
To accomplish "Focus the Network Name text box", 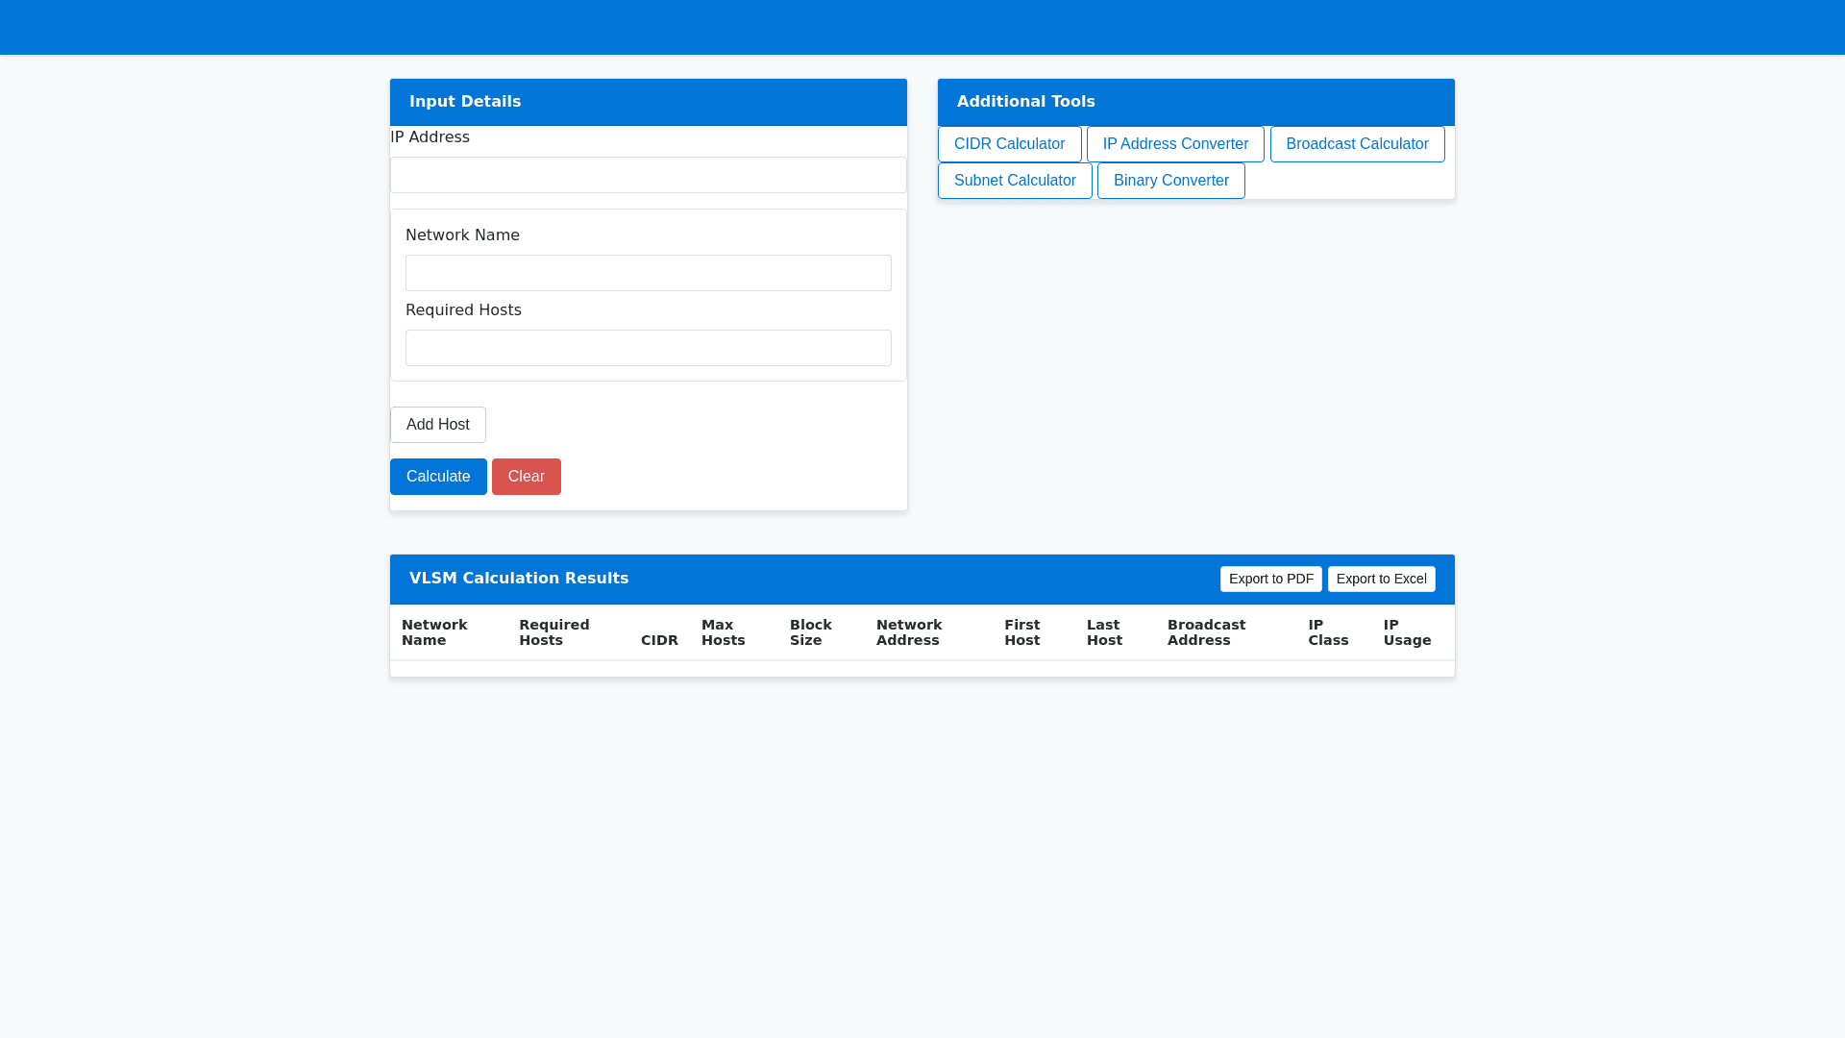I will 648,273.
